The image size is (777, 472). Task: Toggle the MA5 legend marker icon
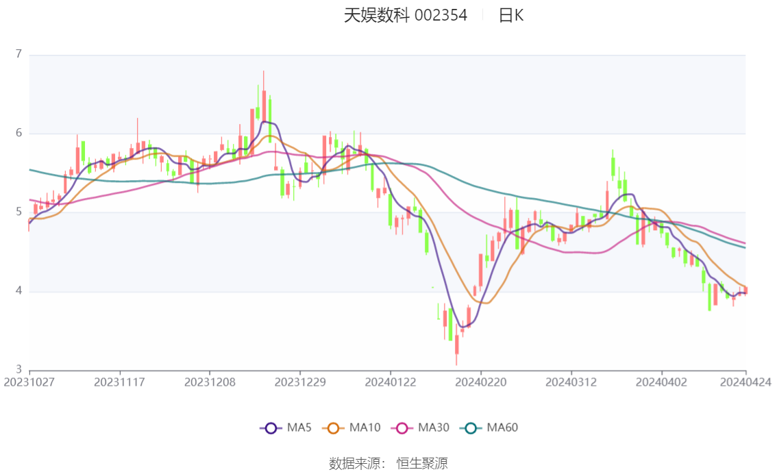point(271,428)
